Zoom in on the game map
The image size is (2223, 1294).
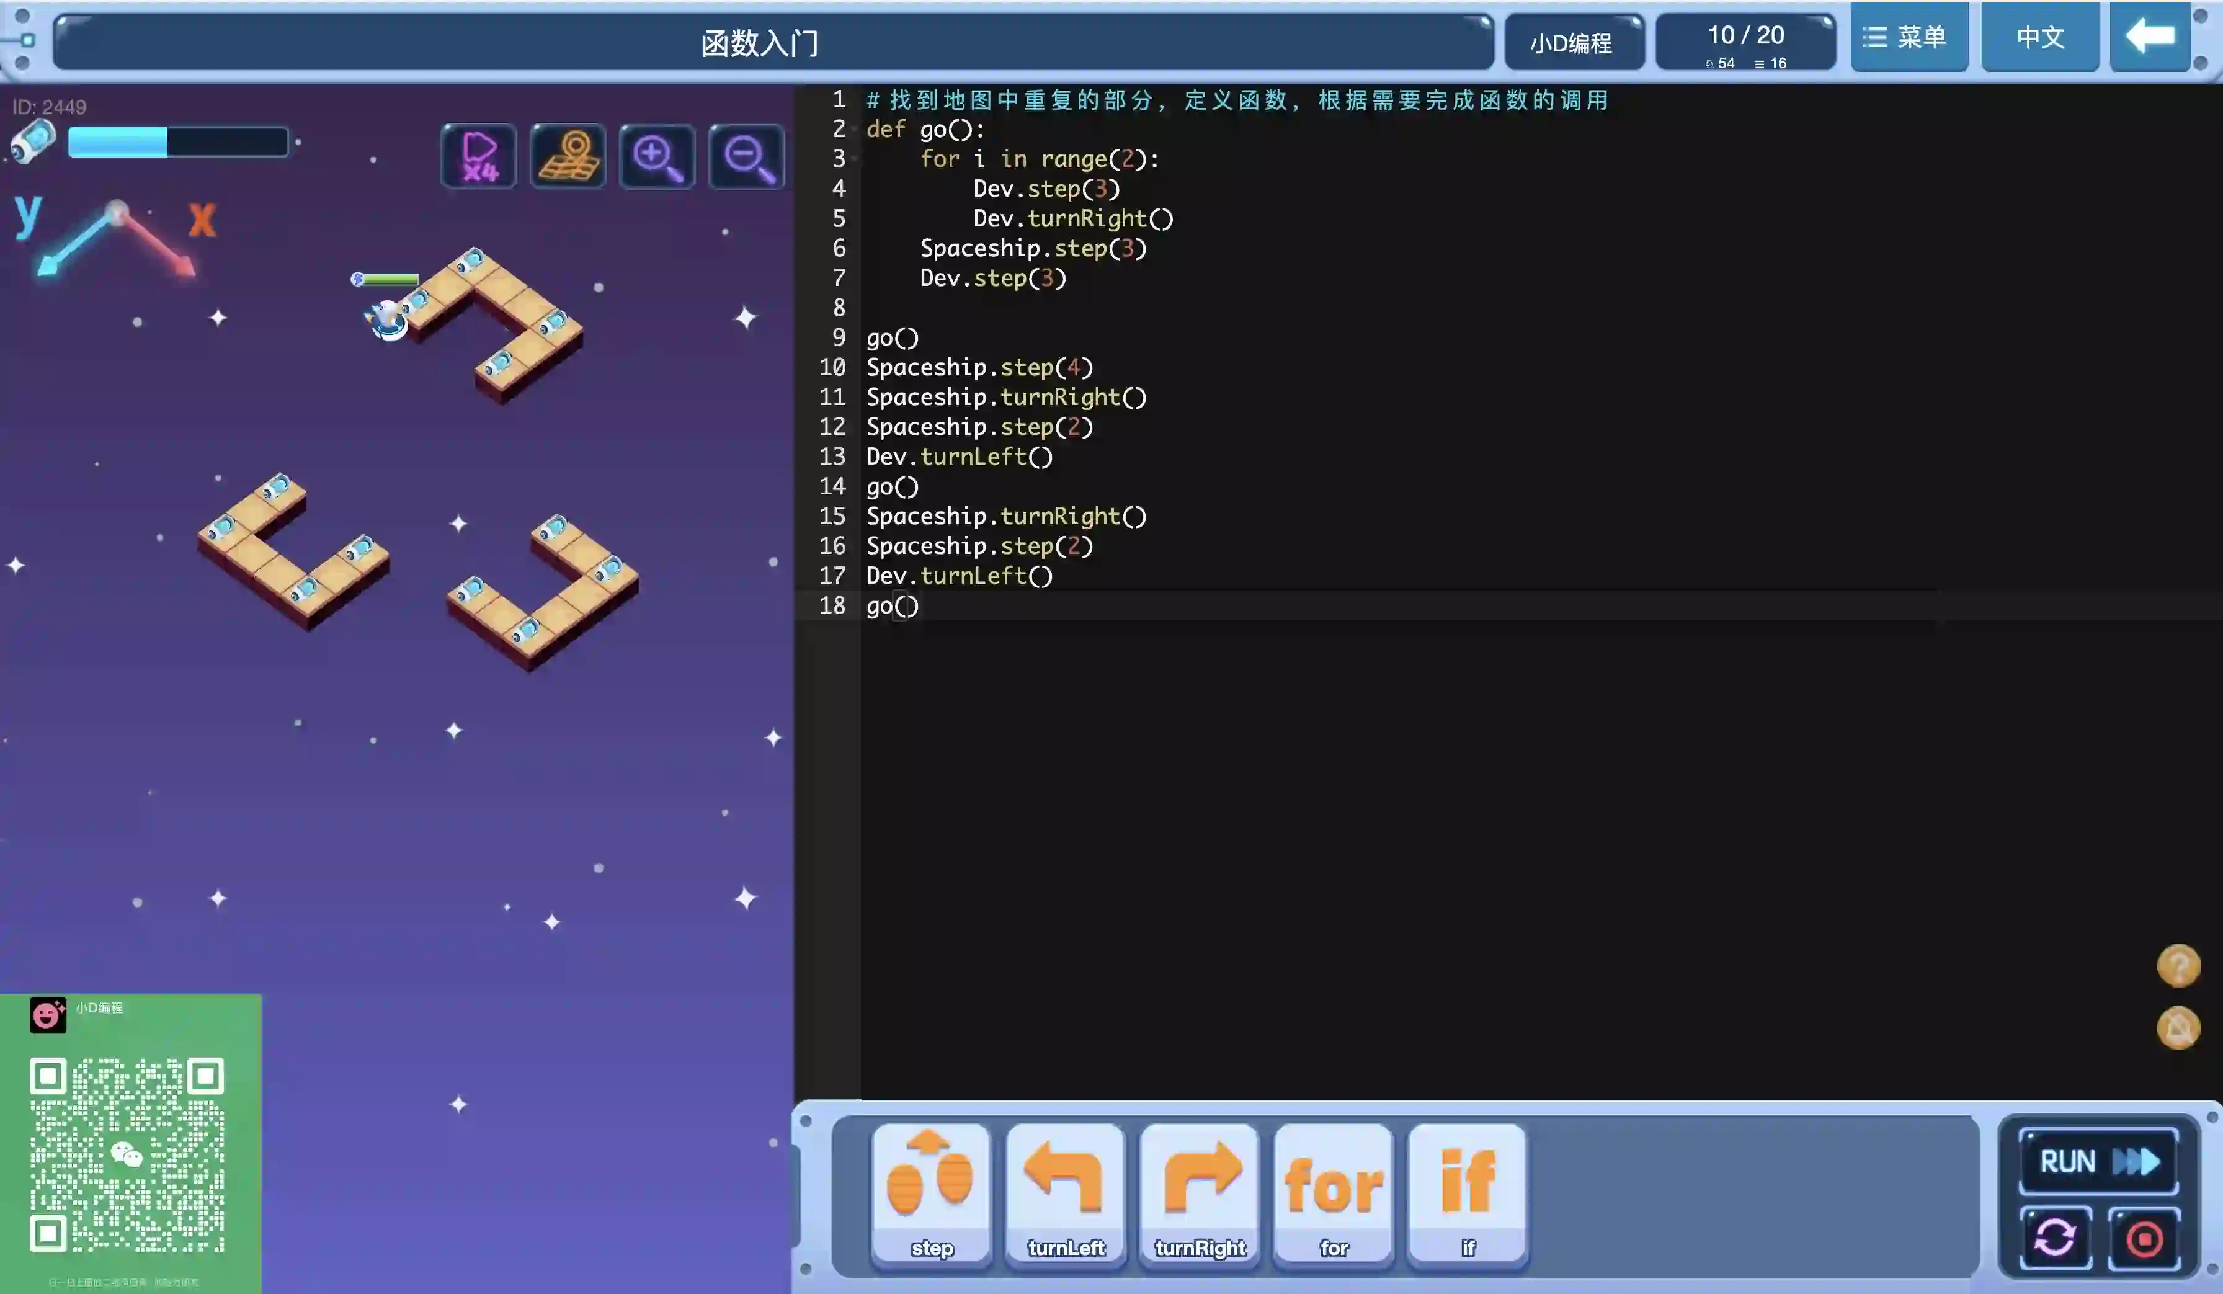pyautogui.click(x=657, y=157)
